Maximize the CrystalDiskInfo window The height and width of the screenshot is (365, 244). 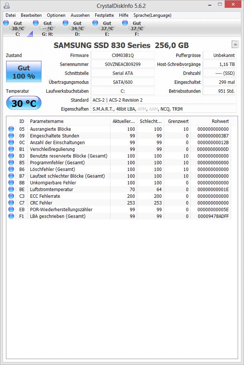click(x=219, y=4)
